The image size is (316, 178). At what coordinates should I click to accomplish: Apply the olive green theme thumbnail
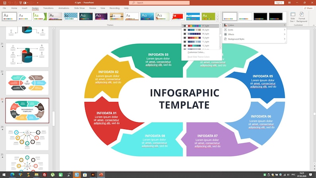tap(209, 16)
